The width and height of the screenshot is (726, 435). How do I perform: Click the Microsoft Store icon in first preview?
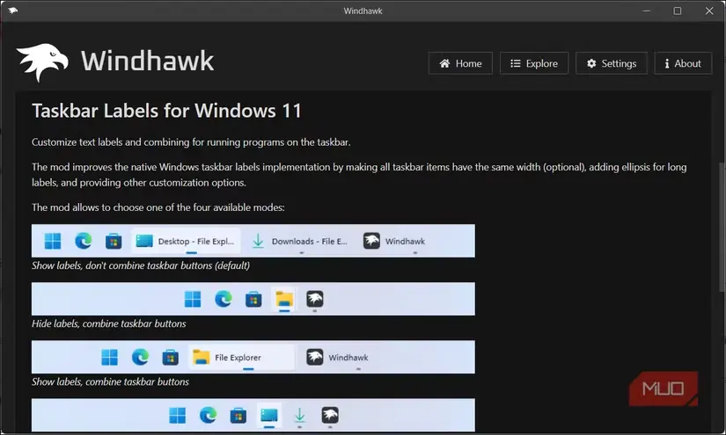(114, 241)
